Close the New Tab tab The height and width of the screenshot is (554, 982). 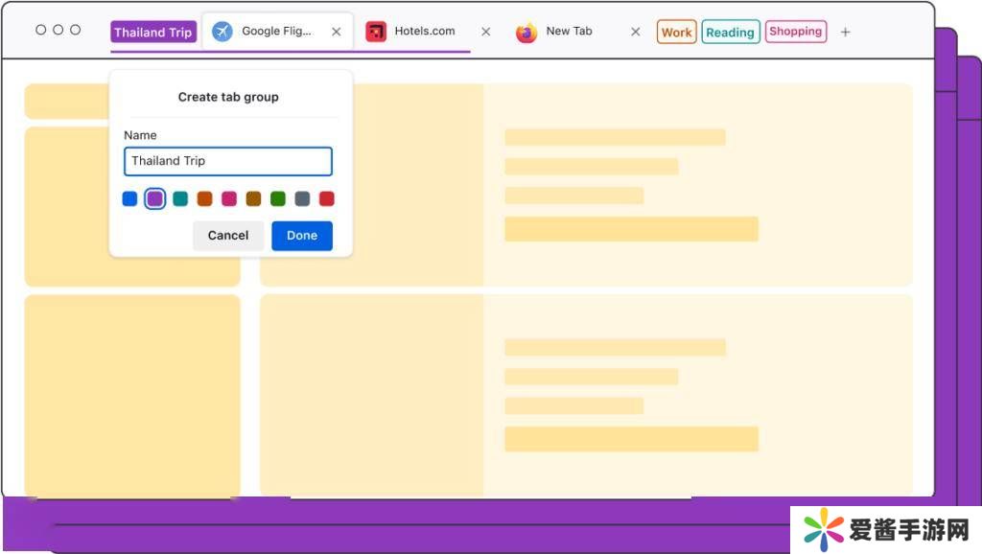635,32
